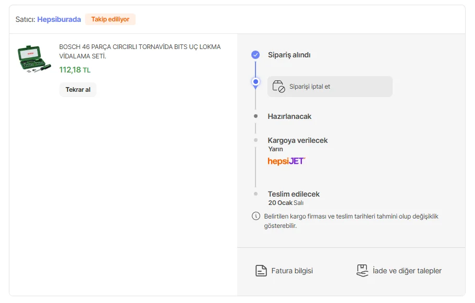
Task: Open İade ve diğer talepler
Action: (x=407, y=271)
